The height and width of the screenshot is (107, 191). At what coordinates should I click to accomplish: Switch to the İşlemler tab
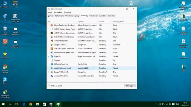[x=50, y=16]
